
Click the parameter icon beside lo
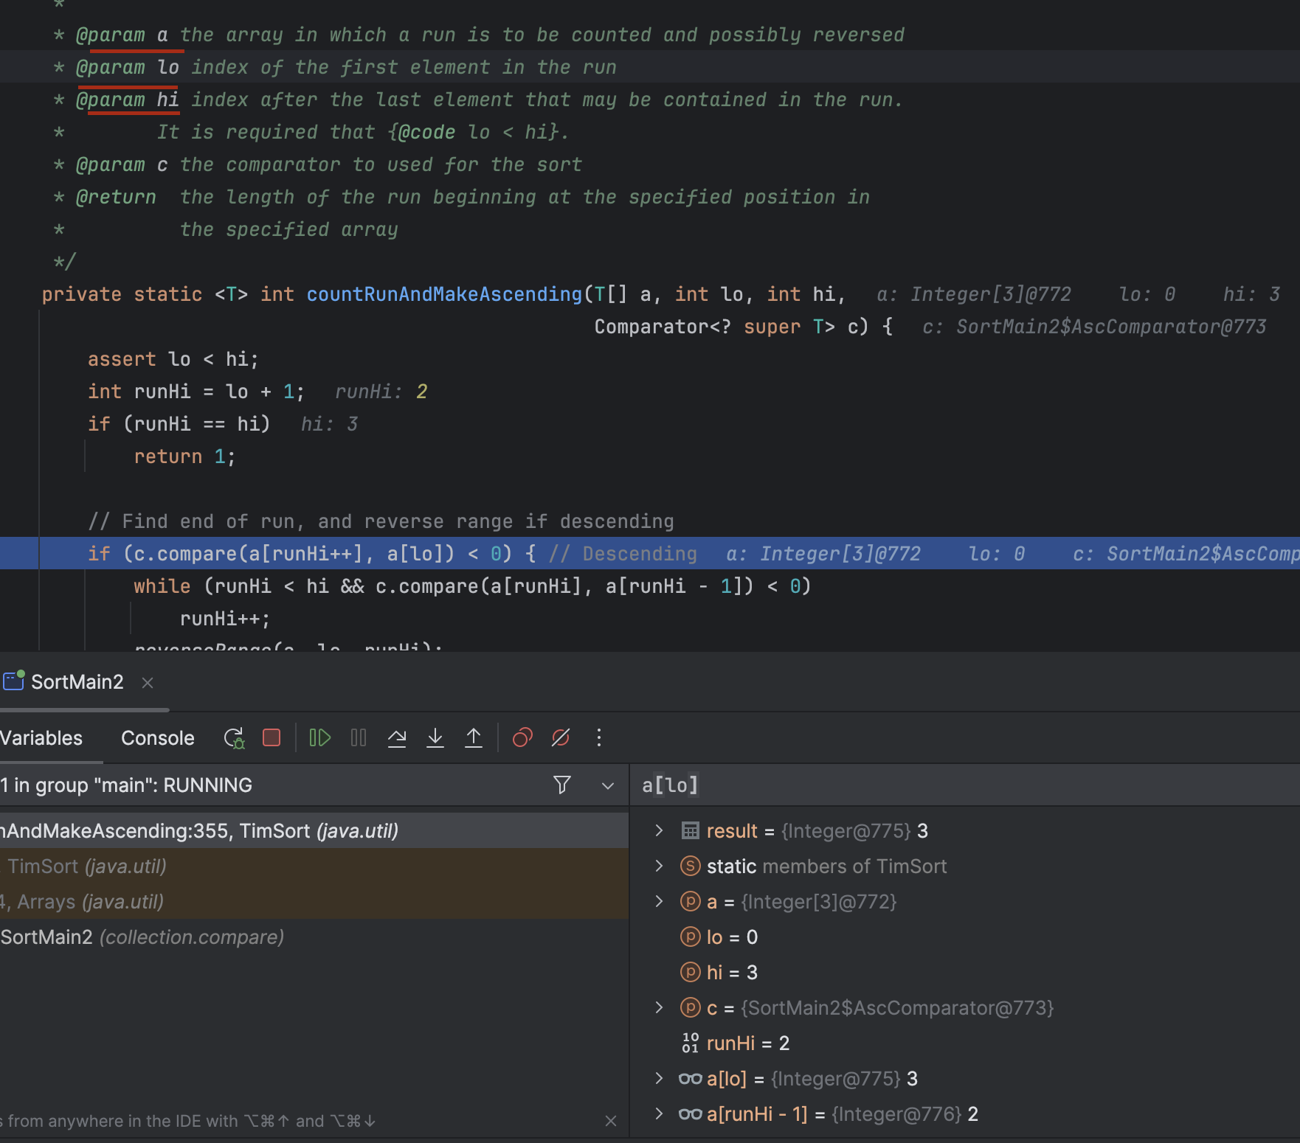coord(690,937)
